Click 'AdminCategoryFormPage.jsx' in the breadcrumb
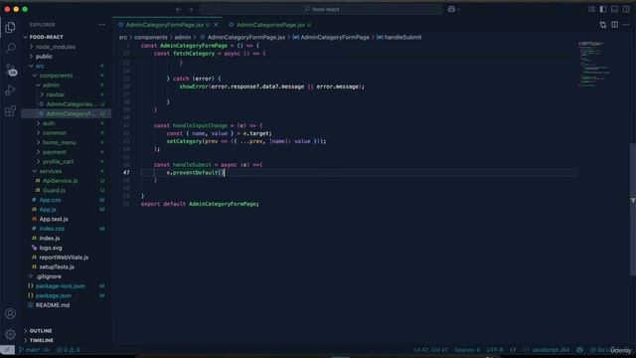The width and height of the screenshot is (636, 358). coord(246,38)
